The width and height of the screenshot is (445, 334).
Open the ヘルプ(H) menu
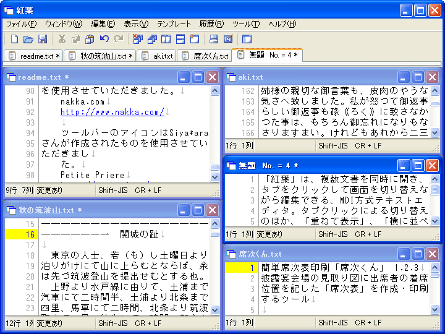coord(282,24)
